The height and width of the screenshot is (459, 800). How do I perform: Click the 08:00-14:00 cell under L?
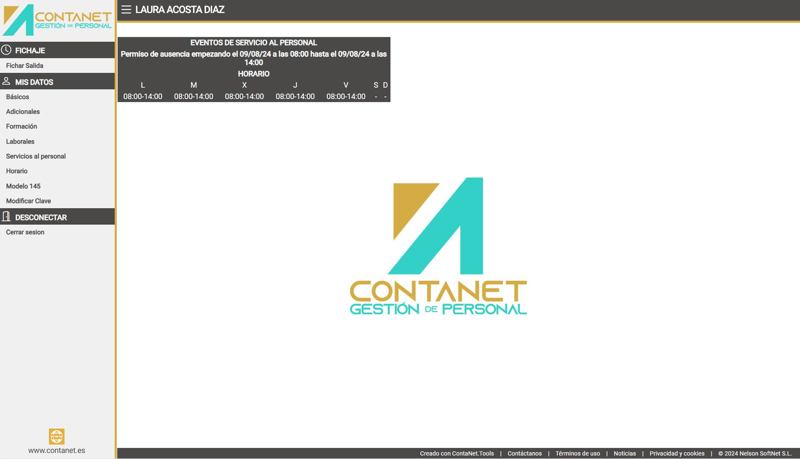pos(143,96)
